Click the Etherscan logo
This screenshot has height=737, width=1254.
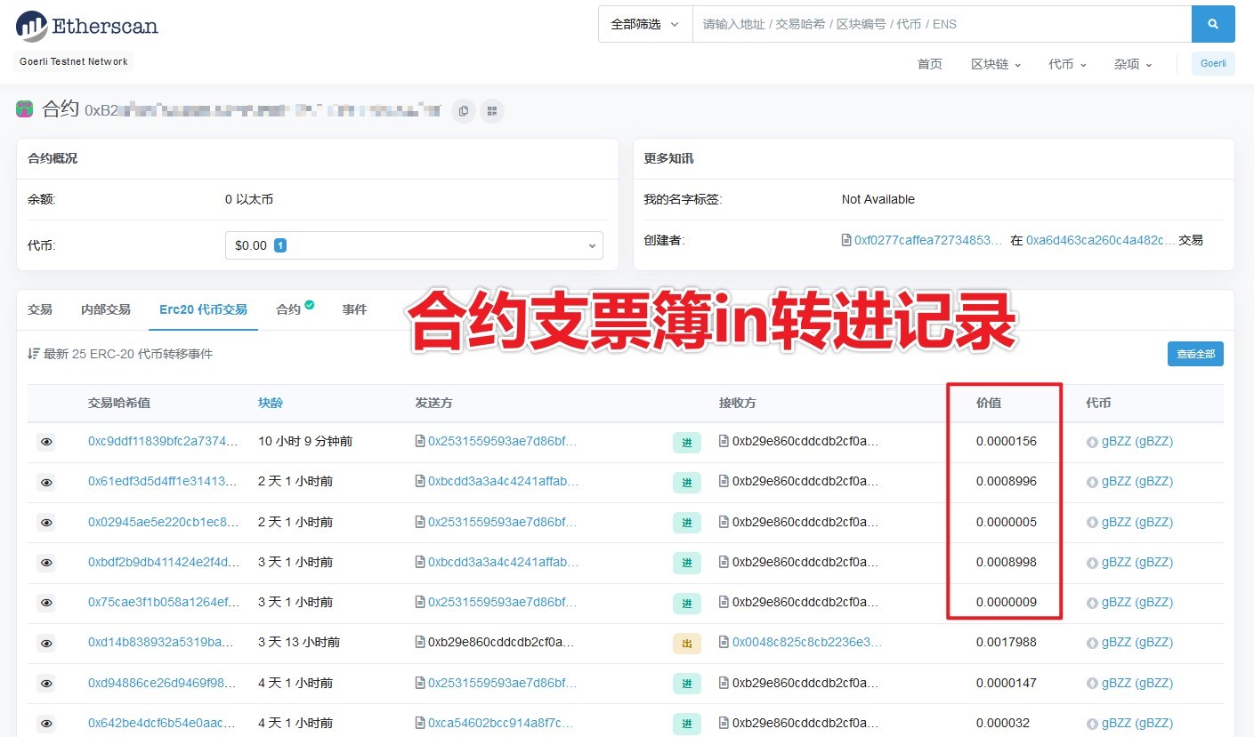click(x=86, y=26)
